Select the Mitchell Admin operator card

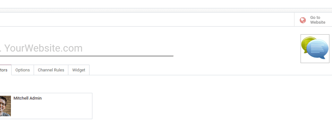coord(46,106)
